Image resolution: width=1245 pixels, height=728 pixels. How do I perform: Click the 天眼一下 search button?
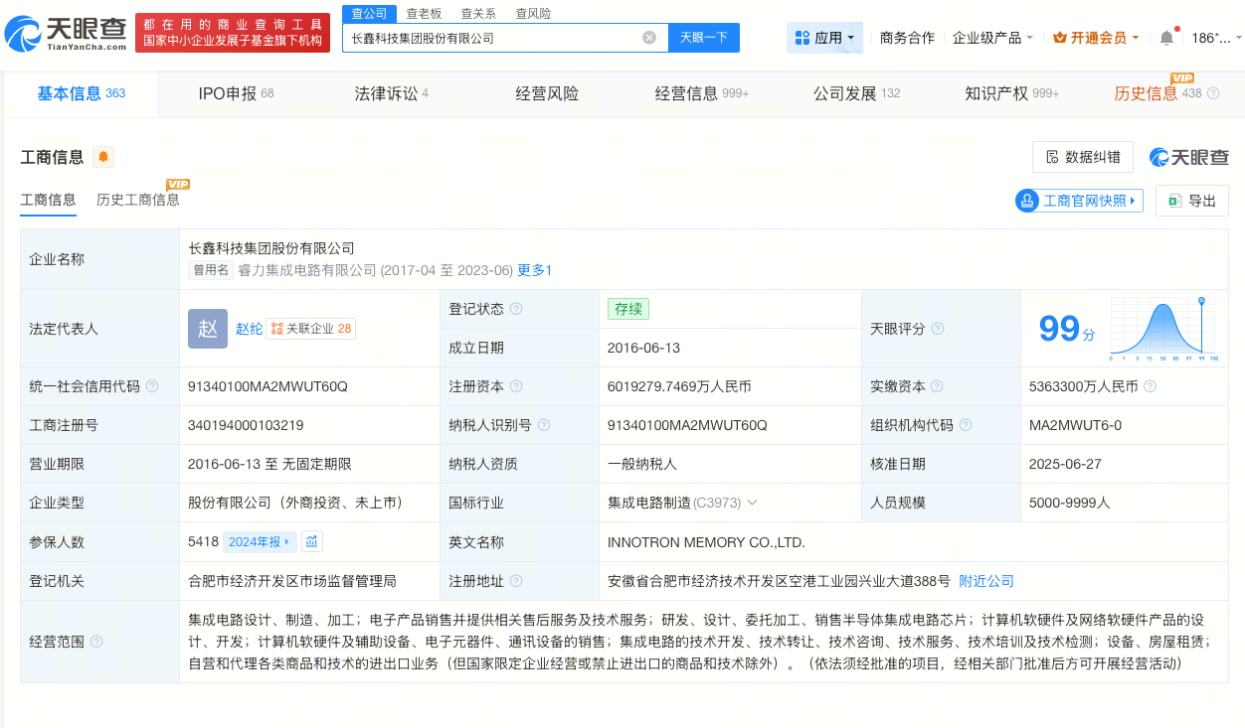tap(704, 38)
